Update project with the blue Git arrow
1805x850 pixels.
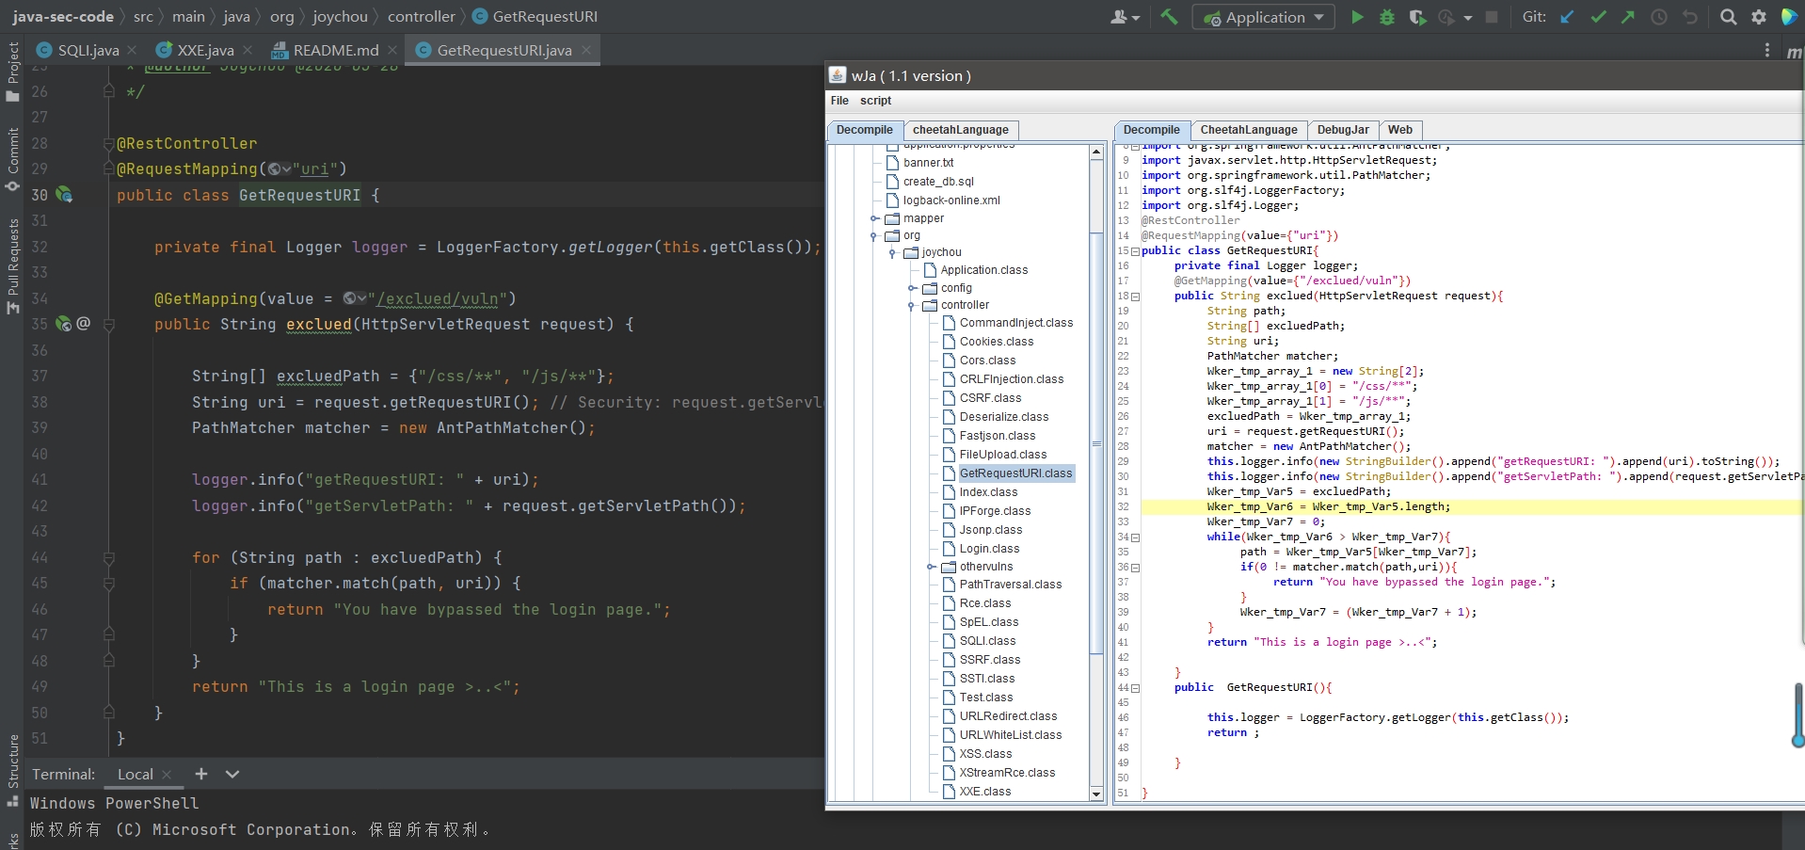click(1567, 17)
